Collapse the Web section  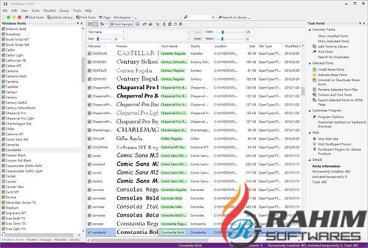pos(310,133)
